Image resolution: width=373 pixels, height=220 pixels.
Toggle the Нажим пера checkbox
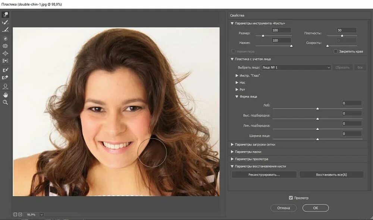(x=233, y=51)
